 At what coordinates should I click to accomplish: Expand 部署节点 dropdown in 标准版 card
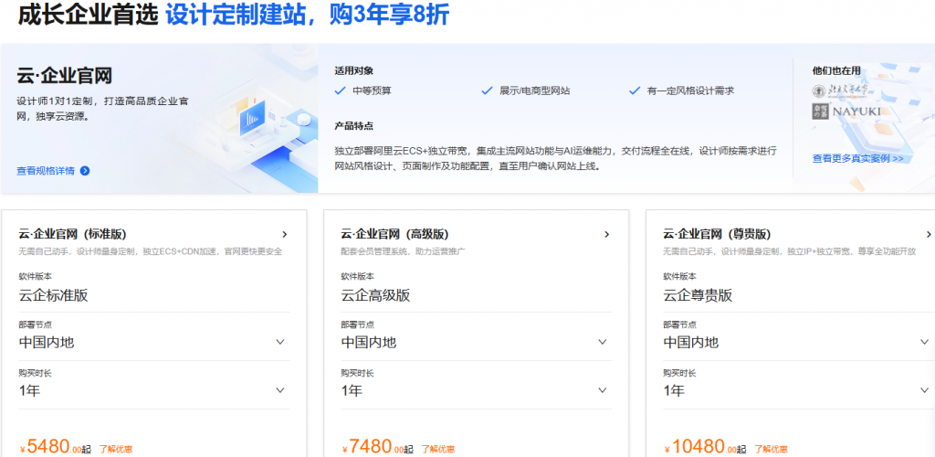pos(280,342)
